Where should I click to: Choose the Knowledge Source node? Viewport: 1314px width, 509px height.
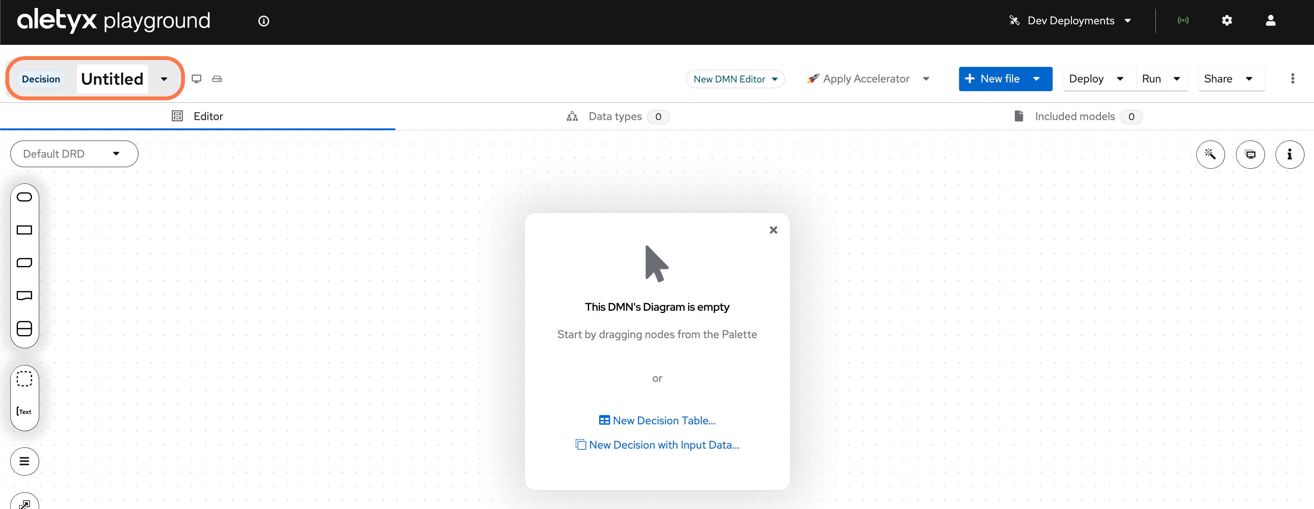tap(24, 296)
